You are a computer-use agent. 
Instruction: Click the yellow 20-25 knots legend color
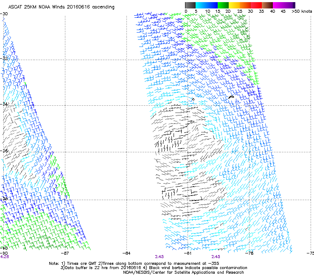(x=234, y=5)
